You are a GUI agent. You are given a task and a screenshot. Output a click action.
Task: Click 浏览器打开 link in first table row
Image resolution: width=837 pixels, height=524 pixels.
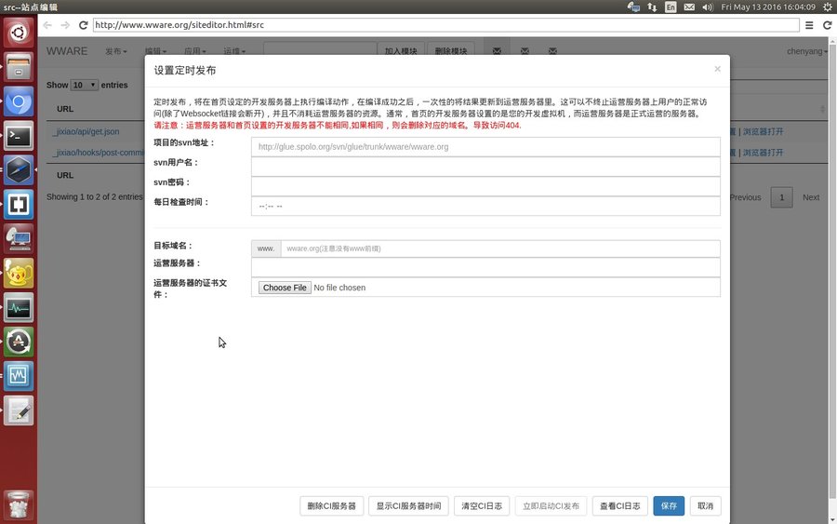tap(764, 131)
